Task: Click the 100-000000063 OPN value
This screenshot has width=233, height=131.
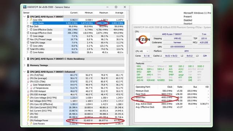Action: click(177, 47)
